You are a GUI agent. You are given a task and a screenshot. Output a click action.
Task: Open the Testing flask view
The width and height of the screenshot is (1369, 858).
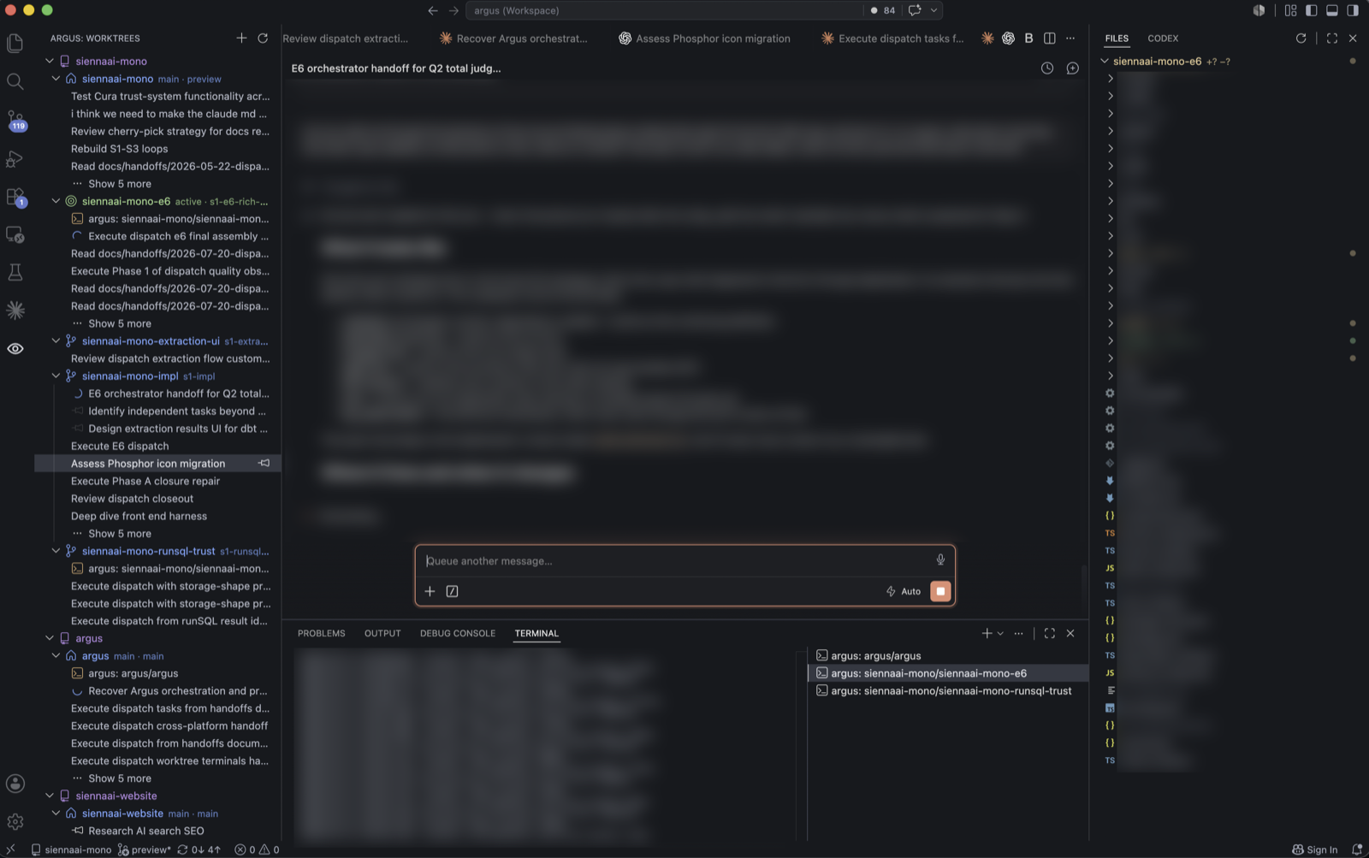click(x=15, y=272)
